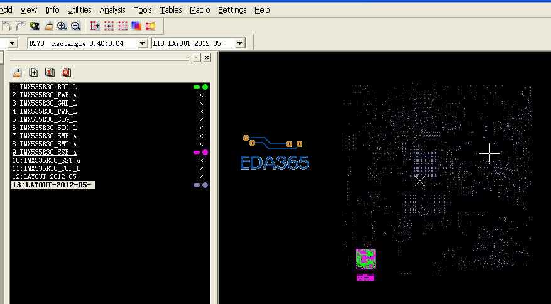Open the Settings menu
Viewport: 551px width, 304px height.
(232, 10)
